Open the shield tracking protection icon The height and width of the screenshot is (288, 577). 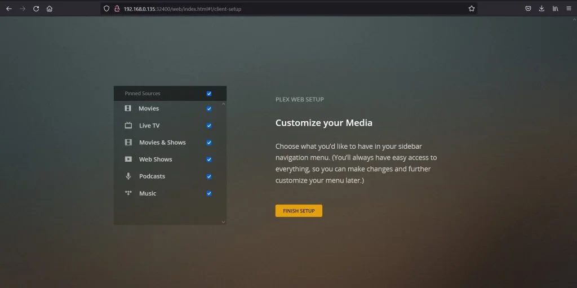(106, 8)
